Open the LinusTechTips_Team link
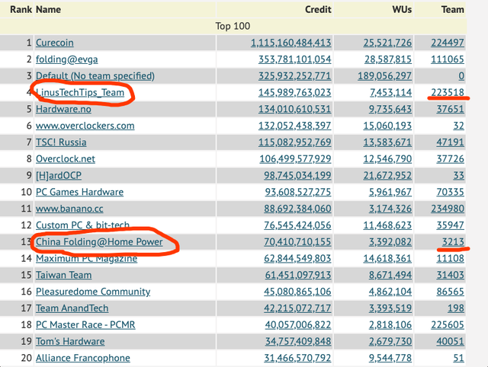 (80, 92)
